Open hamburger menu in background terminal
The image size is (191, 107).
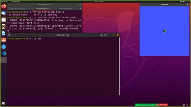click(68, 5)
